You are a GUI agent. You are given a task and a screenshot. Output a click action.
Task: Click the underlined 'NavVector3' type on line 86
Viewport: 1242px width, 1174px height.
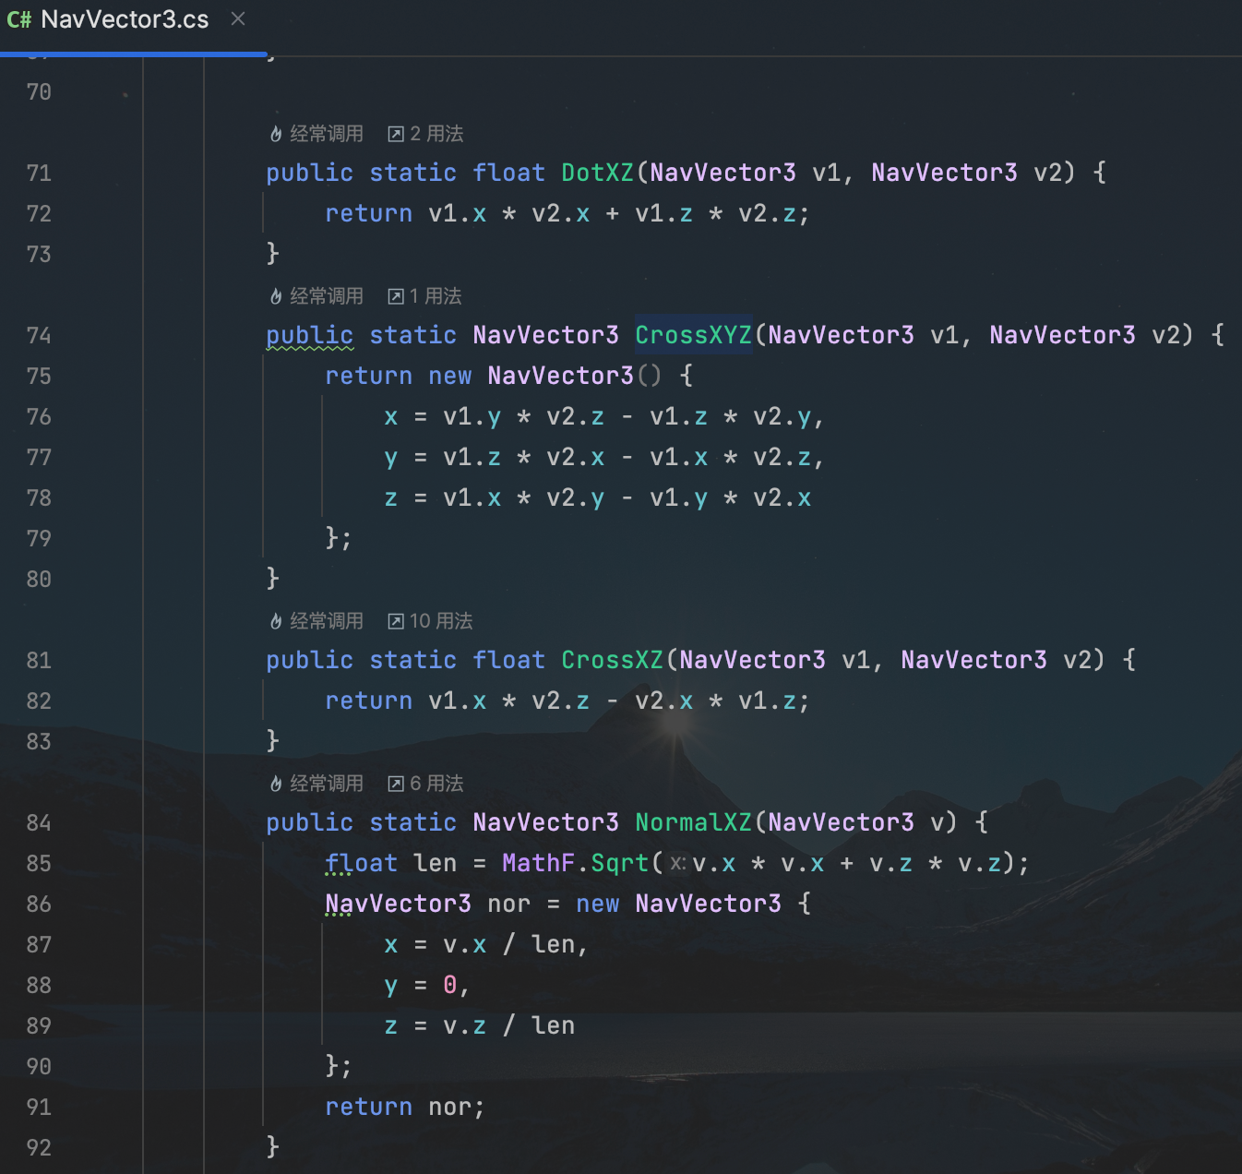[399, 904]
